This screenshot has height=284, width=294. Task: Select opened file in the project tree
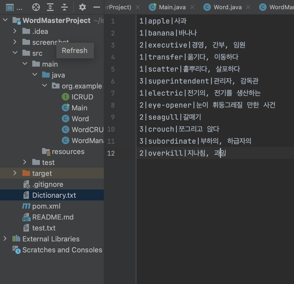[36, 7]
